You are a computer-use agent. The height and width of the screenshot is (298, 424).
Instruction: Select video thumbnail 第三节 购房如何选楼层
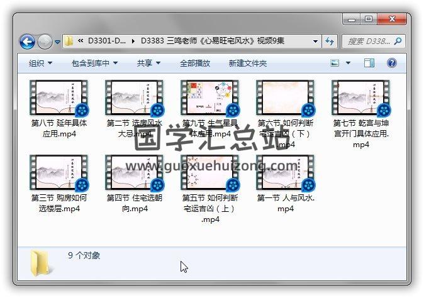59,173
